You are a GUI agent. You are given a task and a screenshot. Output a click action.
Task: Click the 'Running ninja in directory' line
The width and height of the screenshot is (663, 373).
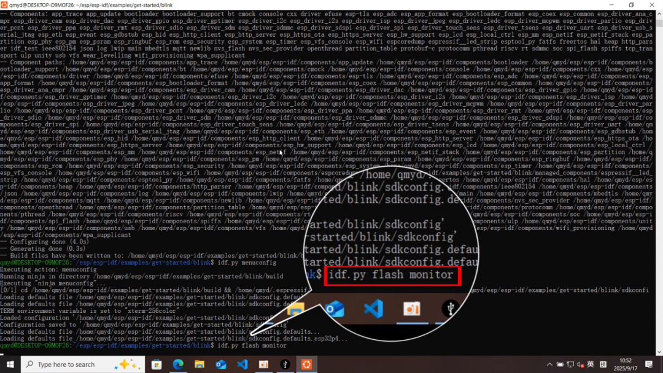pos(142,276)
